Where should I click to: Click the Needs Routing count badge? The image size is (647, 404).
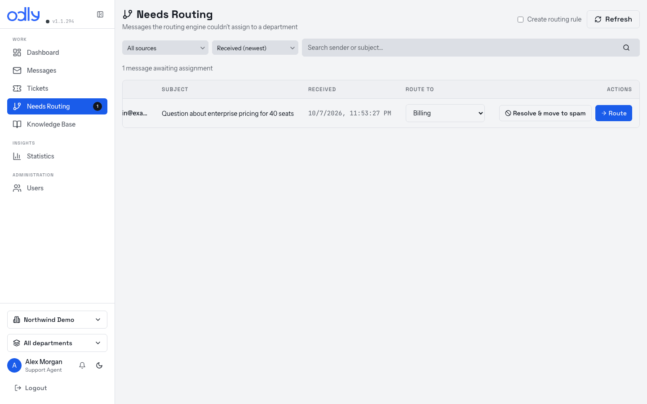click(x=97, y=106)
